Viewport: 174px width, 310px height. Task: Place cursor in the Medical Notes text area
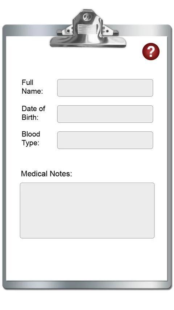[x=87, y=211]
